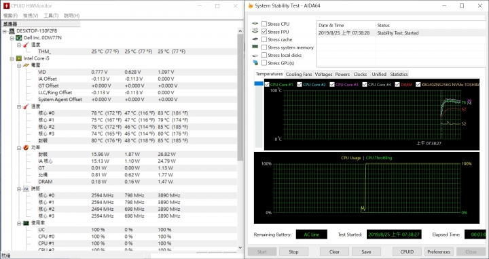
Task: Toggle the DIMM graph checkbox
Action: tap(397, 84)
